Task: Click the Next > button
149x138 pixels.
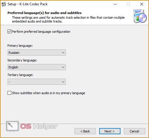Action: (x=110, y=131)
